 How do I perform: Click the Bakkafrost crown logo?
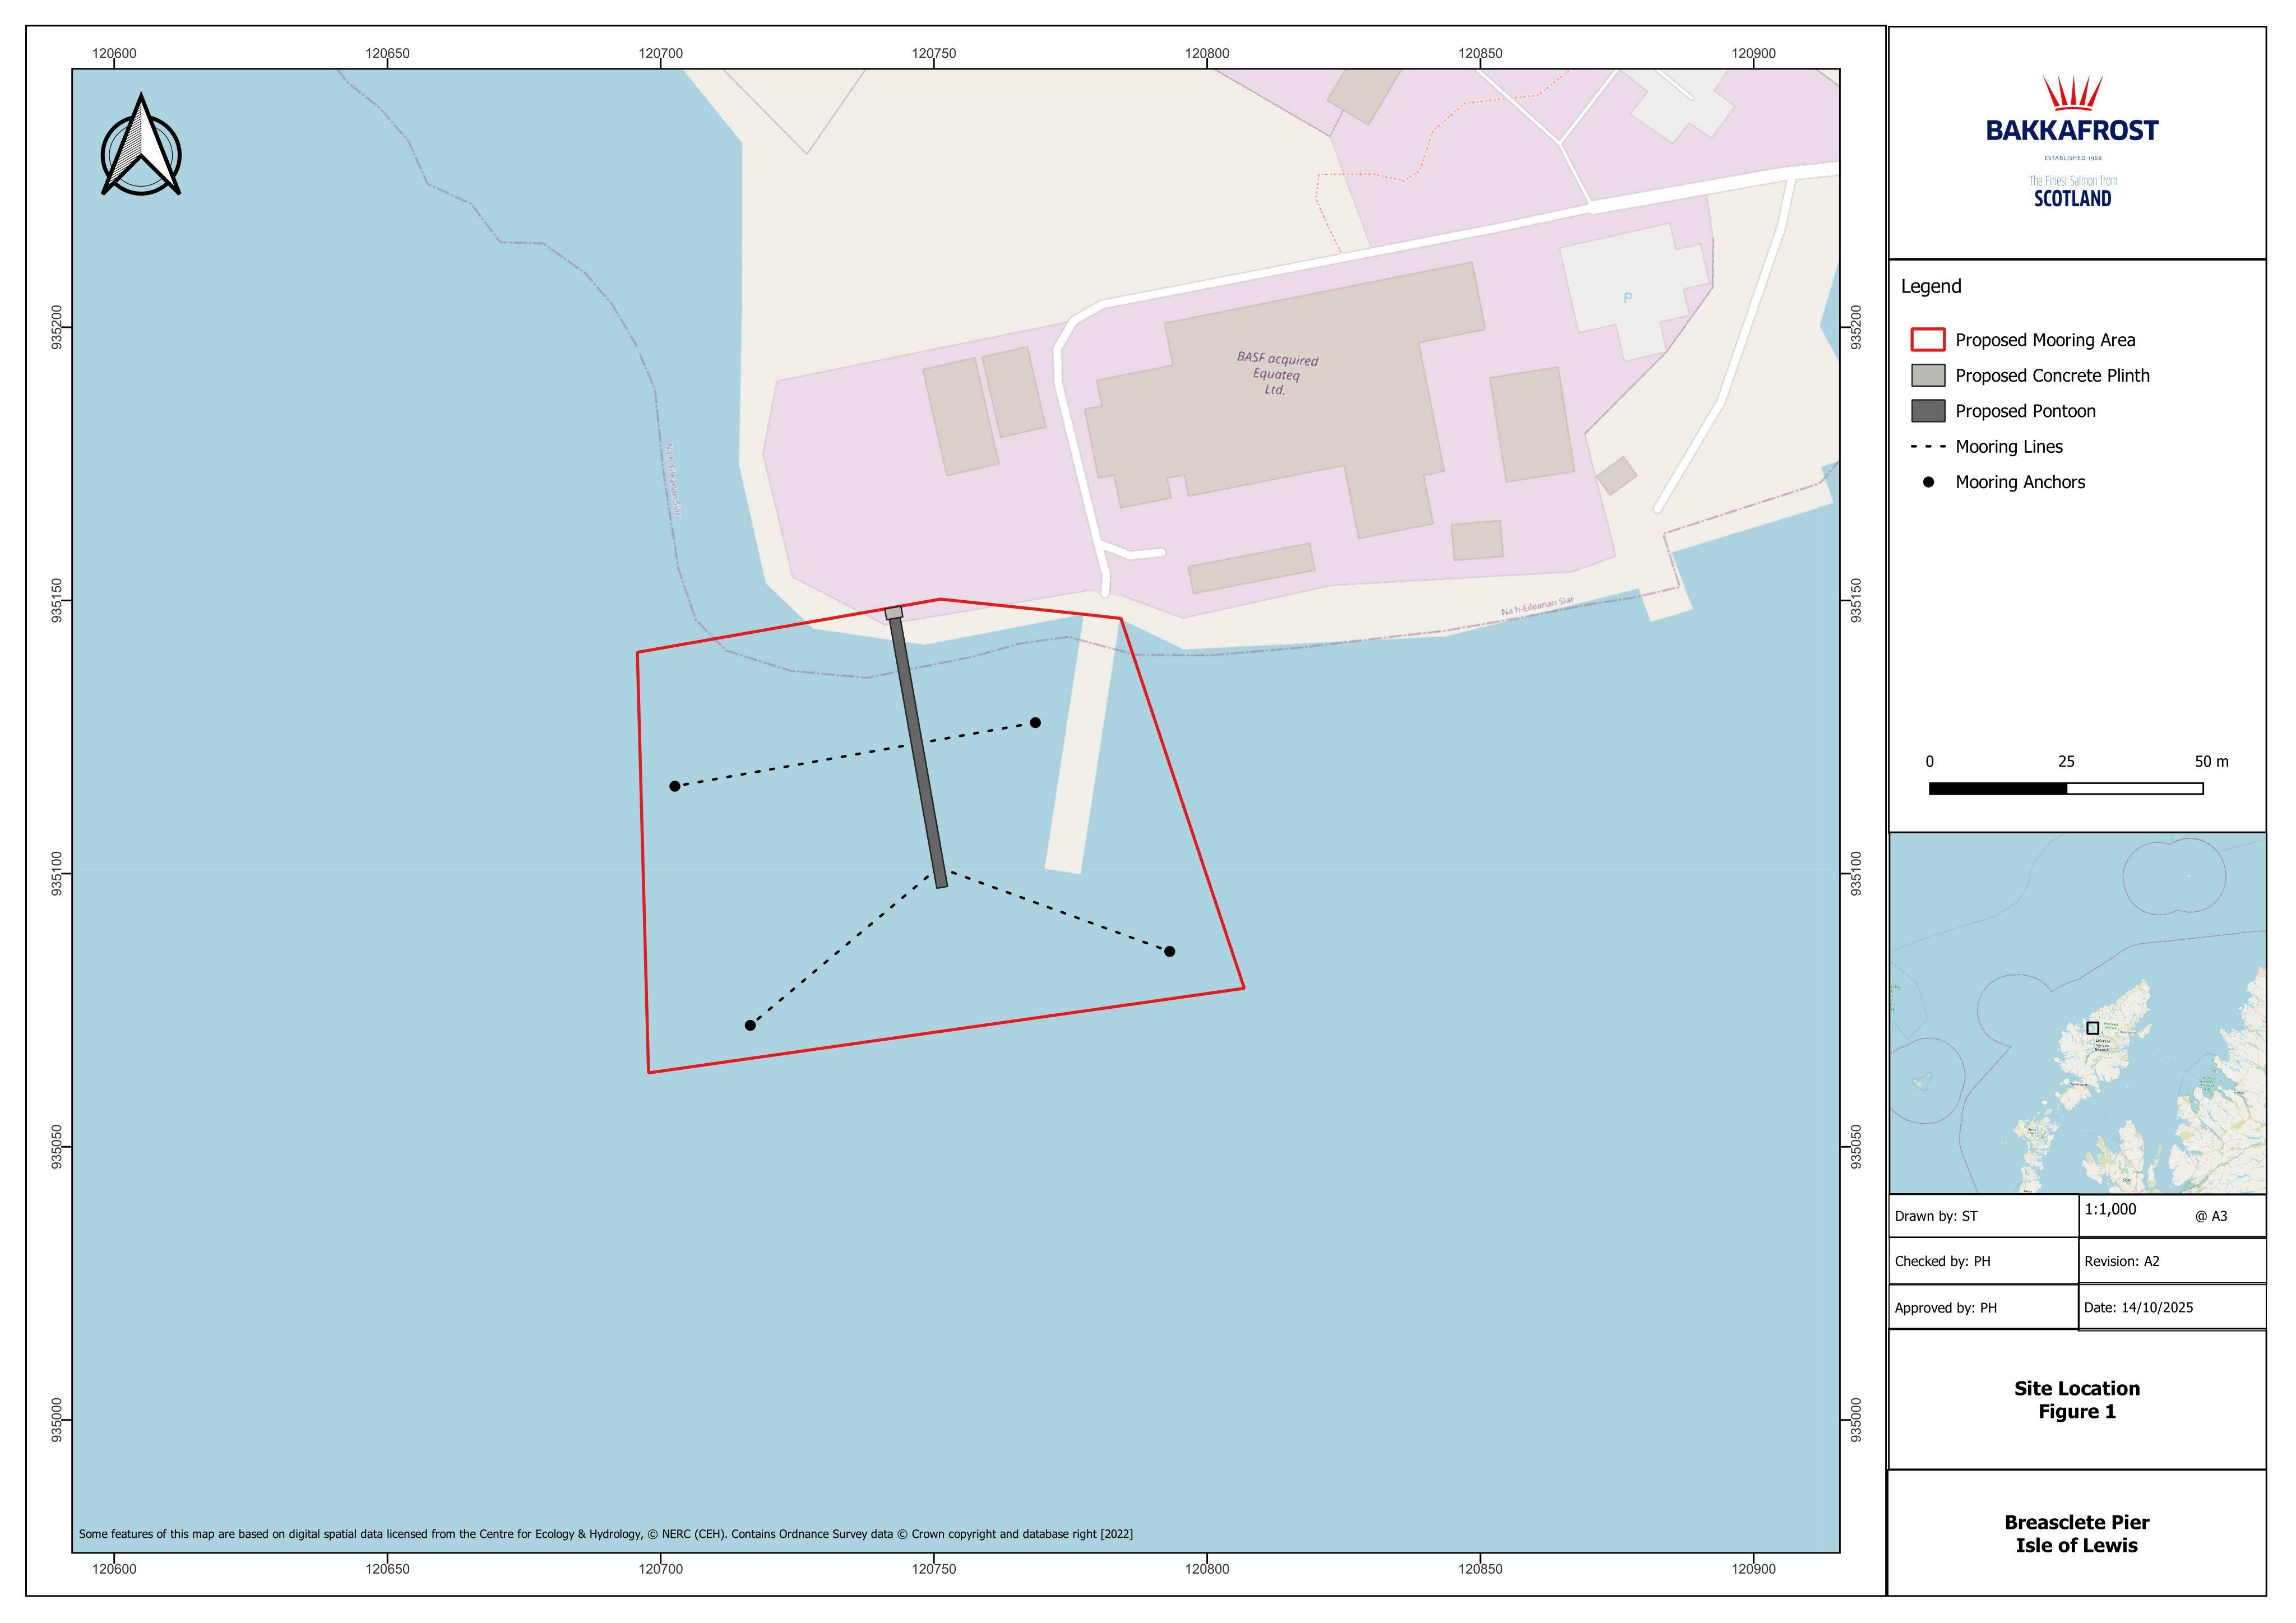point(2072,93)
